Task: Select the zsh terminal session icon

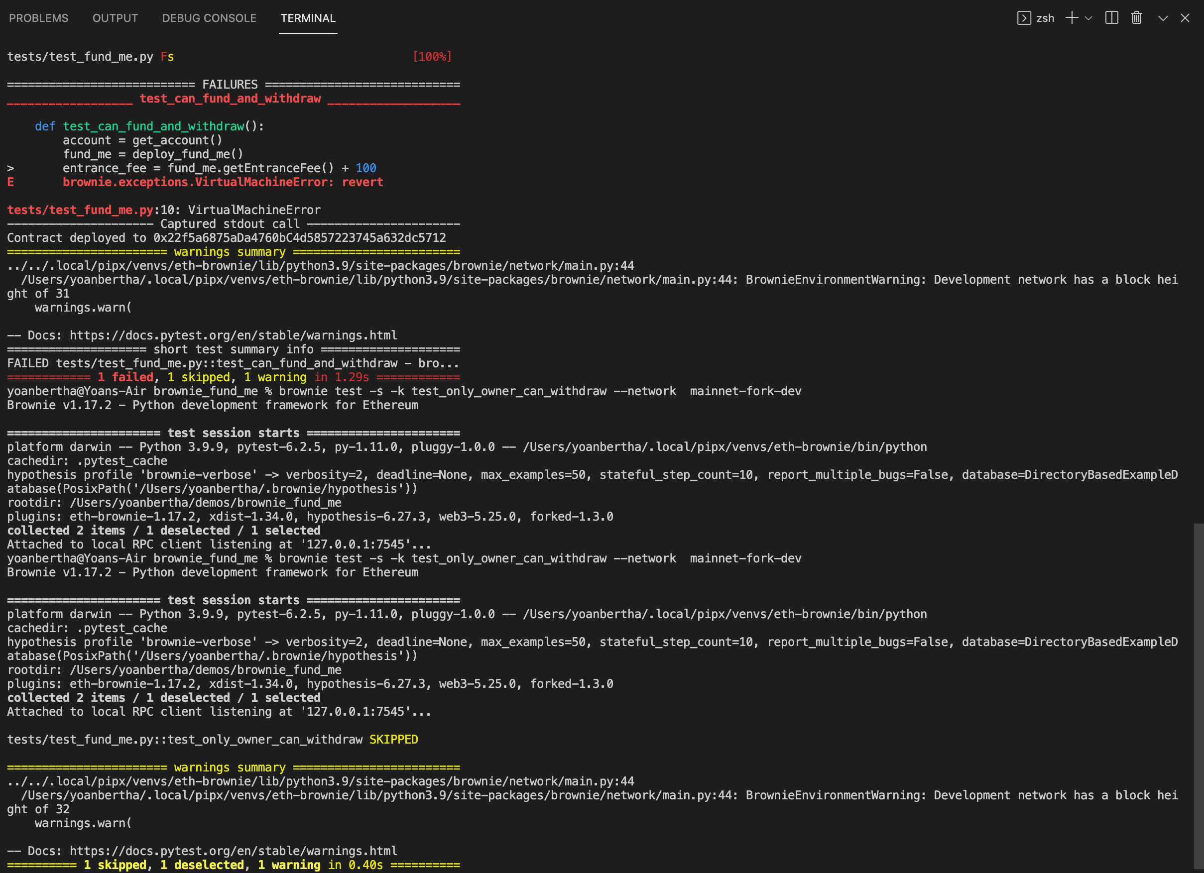Action: 1034,17
